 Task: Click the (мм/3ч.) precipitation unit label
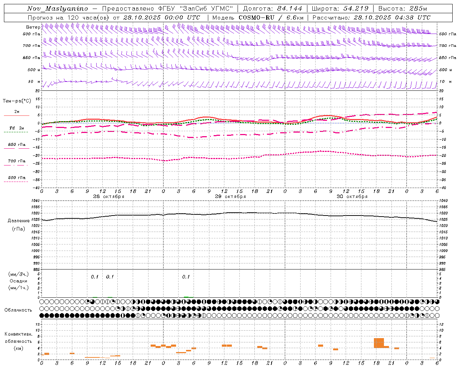tap(18, 274)
